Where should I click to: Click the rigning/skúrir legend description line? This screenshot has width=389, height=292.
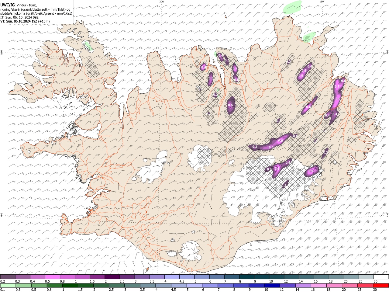pyautogui.click(x=35, y=9)
